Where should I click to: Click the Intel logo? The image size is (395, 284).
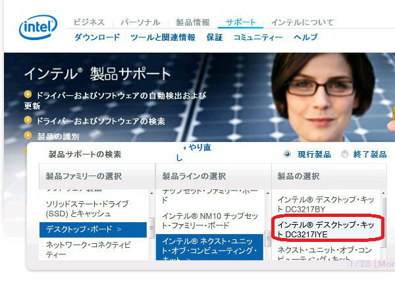(x=38, y=27)
